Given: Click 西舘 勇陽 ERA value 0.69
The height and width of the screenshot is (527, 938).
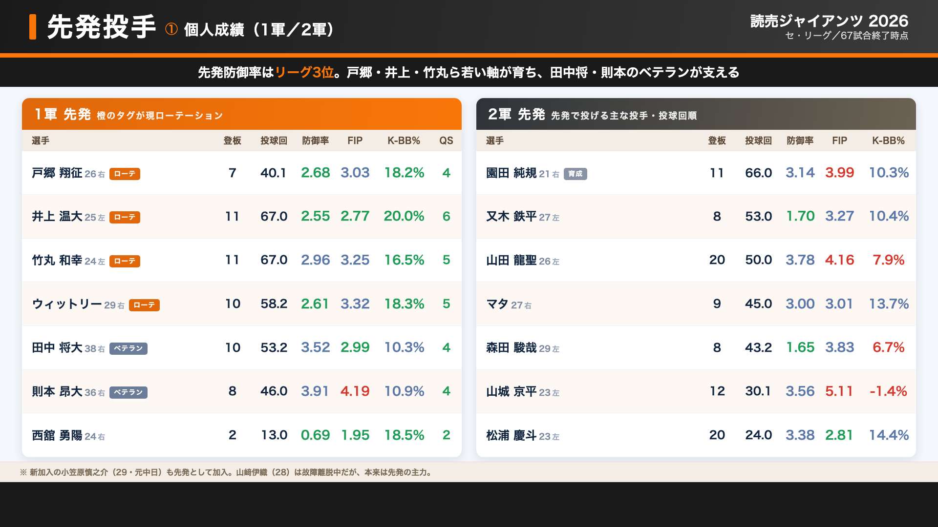Looking at the screenshot, I should click(x=315, y=435).
